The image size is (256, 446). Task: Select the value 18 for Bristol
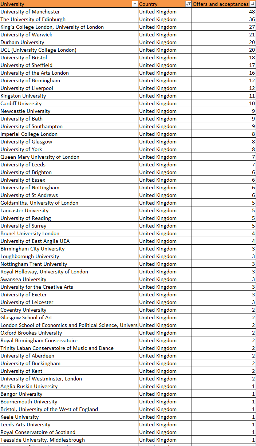(224, 58)
